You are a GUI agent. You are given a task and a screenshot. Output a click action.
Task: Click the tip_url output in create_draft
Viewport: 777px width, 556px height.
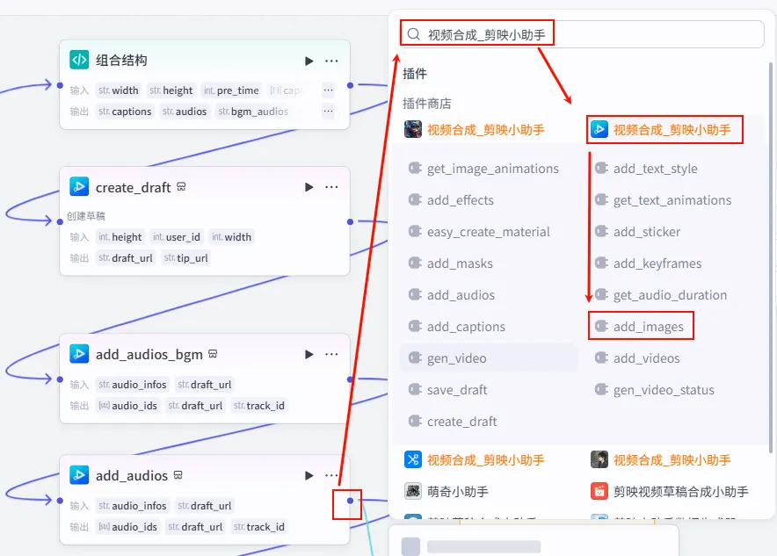point(186,258)
